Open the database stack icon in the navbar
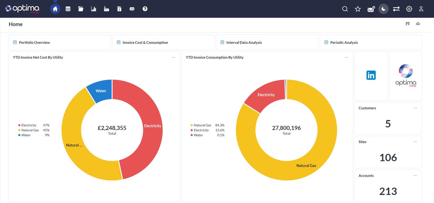Image resolution: width=434 pixels, height=203 pixels. click(68, 9)
